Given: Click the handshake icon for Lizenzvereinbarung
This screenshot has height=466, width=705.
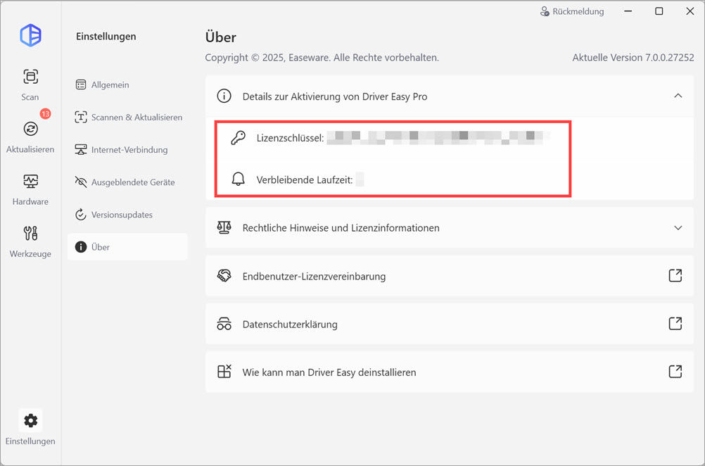Looking at the screenshot, I should (224, 276).
